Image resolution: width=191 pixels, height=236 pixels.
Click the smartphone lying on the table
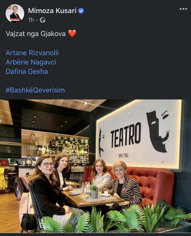tap(74, 194)
